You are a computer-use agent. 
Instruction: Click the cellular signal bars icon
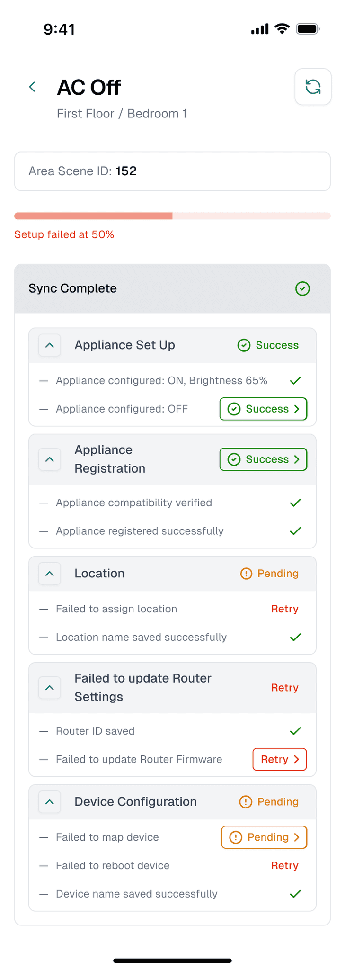(260, 29)
